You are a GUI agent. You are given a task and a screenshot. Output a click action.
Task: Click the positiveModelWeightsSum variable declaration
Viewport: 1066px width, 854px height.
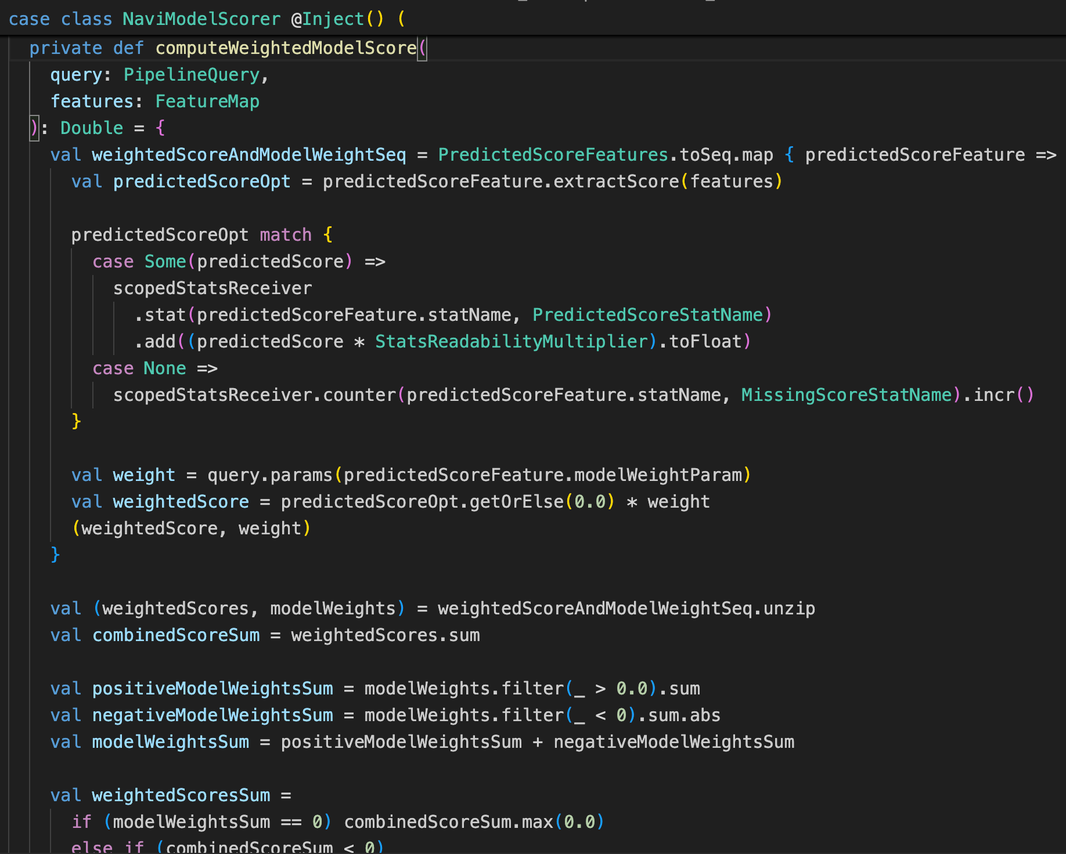click(x=213, y=689)
